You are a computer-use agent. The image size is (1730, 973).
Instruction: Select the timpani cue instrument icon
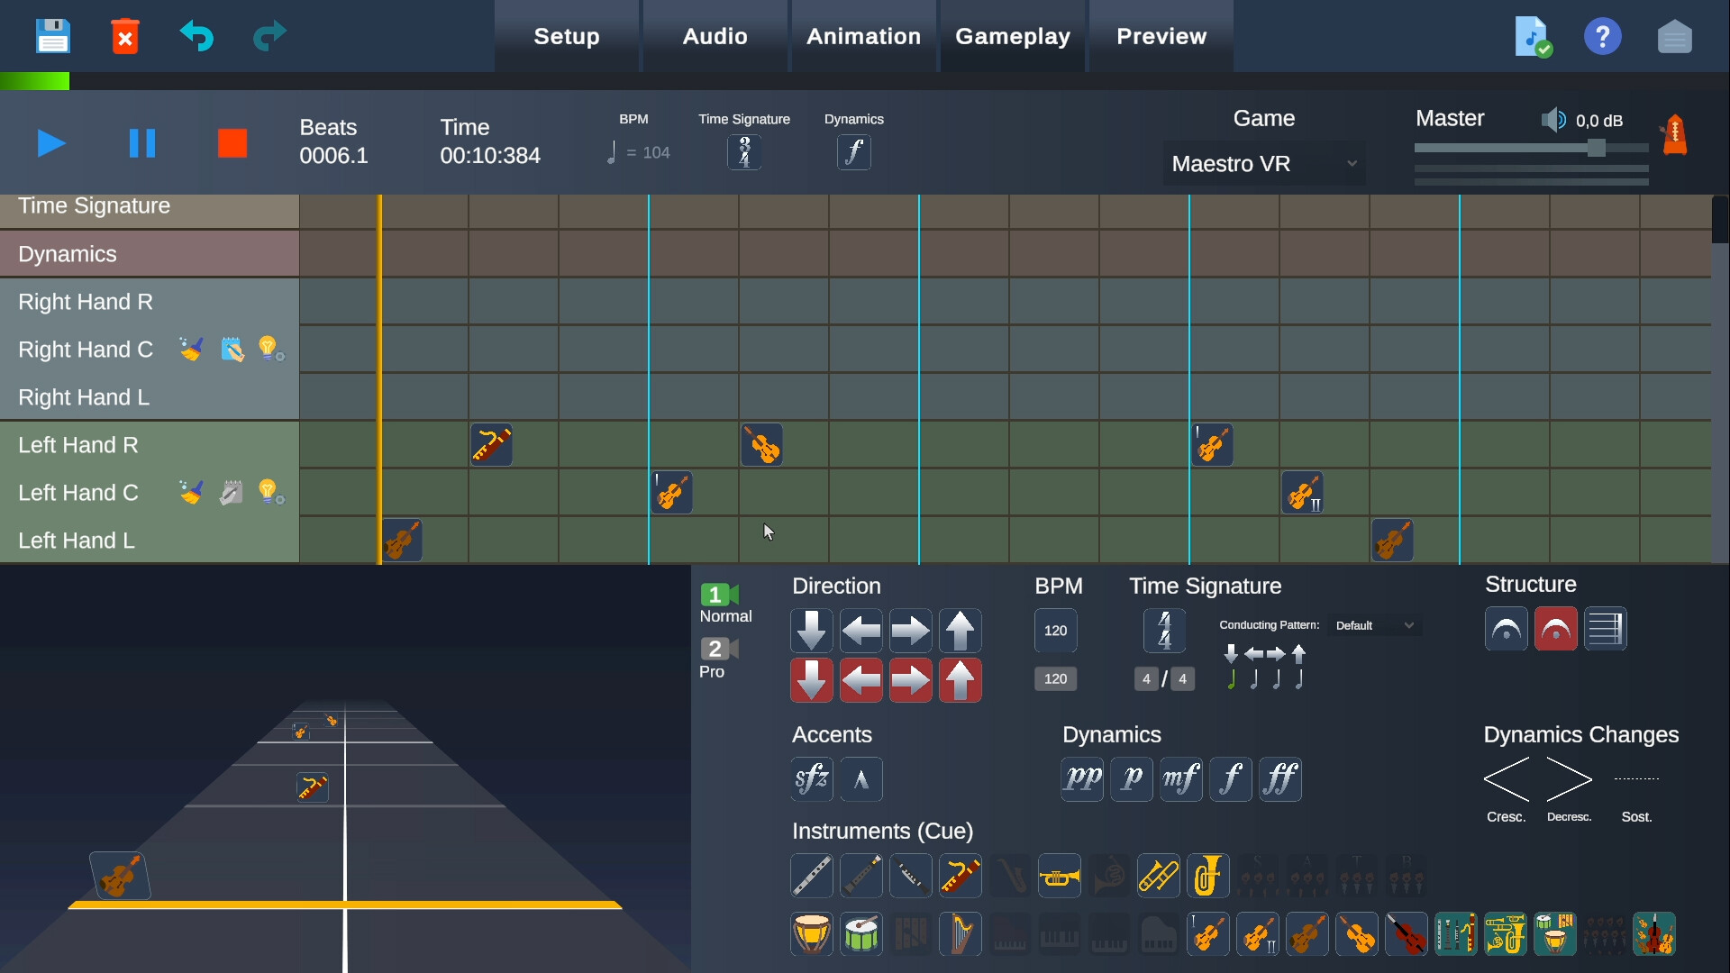812,934
